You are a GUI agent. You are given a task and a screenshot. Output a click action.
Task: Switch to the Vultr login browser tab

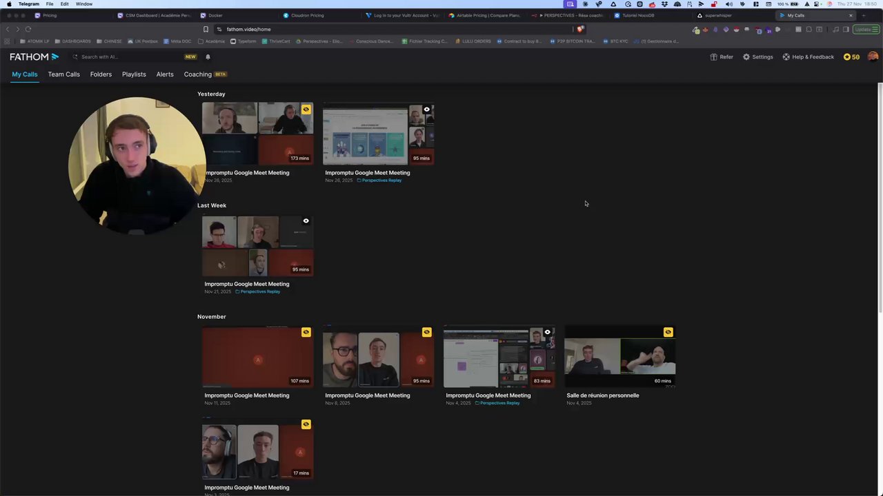tap(402, 15)
